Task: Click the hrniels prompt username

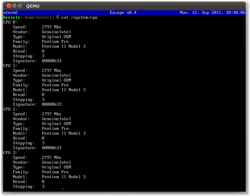Action: (12, 17)
